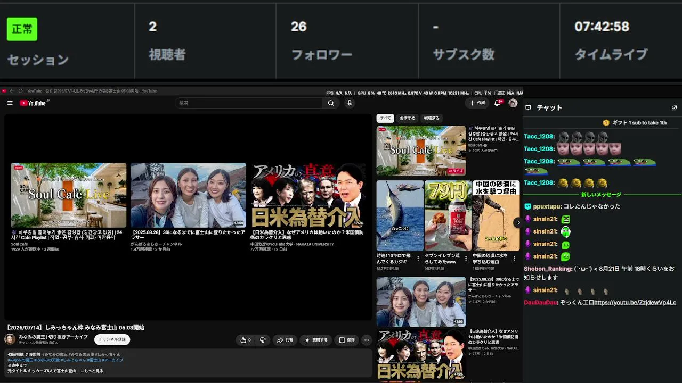The image size is (682, 383).
Task: Focus the YouTube 検索 search field
Action: point(249,103)
